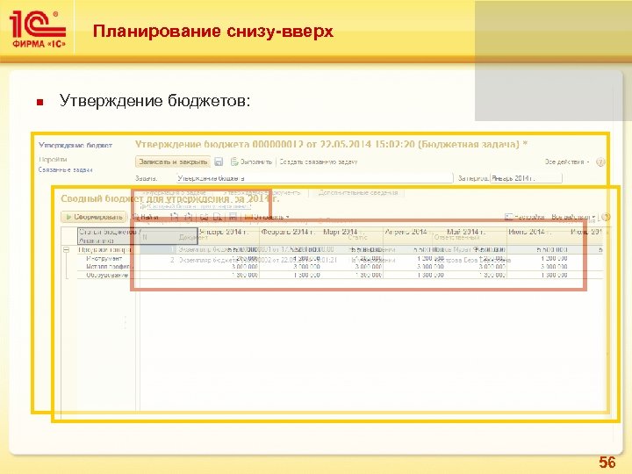Click Инструмент value under Июнь 2014
Image resolution: width=632 pixels, height=474 pixels.
coord(554,258)
